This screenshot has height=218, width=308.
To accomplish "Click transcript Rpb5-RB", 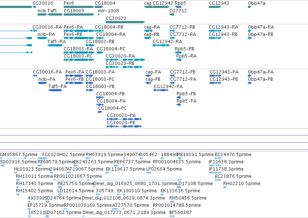I will click(x=185, y=49).
